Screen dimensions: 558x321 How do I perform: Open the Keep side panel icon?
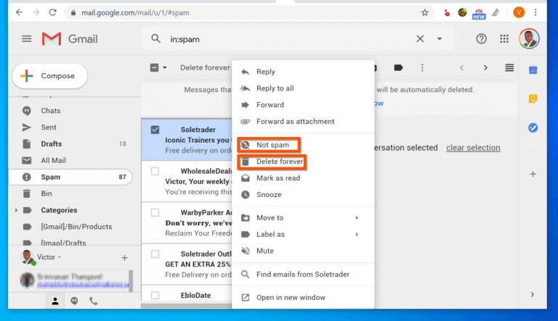pos(533,99)
